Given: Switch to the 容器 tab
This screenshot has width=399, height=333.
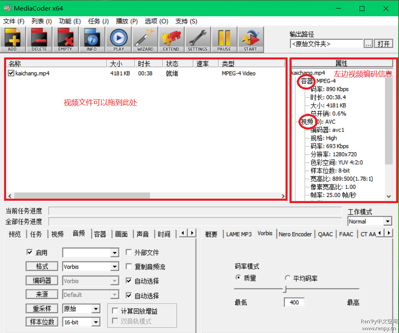Looking at the screenshot, I should pyautogui.click(x=100, y=234).
